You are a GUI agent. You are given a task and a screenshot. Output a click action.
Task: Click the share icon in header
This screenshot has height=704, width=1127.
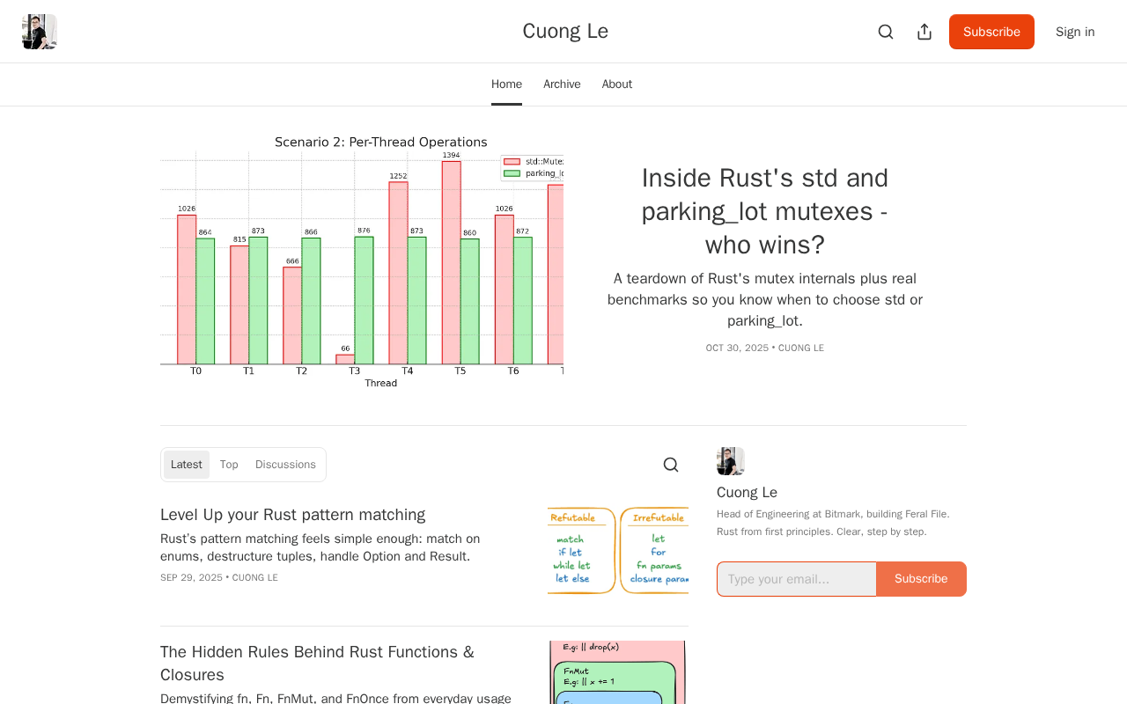pyautogui.click(x=924, y=32)
